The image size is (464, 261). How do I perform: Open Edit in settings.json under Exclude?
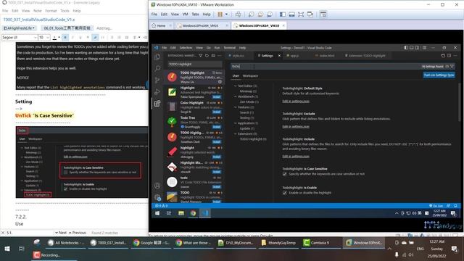[296, 127]
